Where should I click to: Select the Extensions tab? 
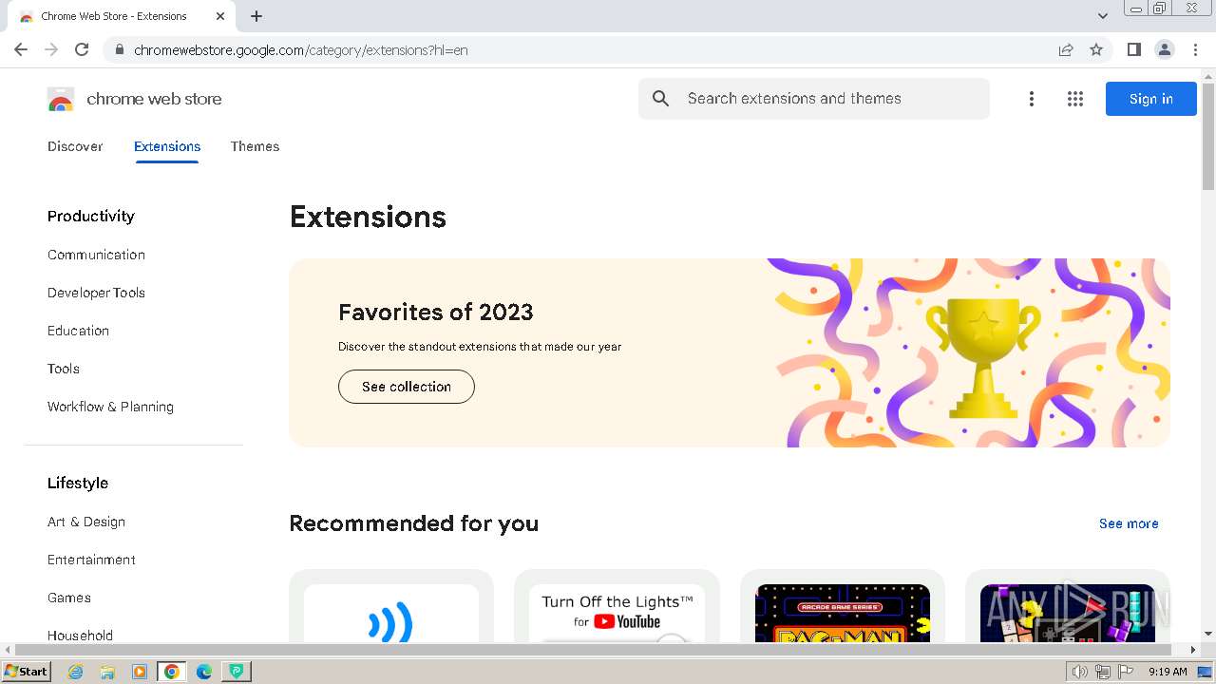[x=167, y=146]
